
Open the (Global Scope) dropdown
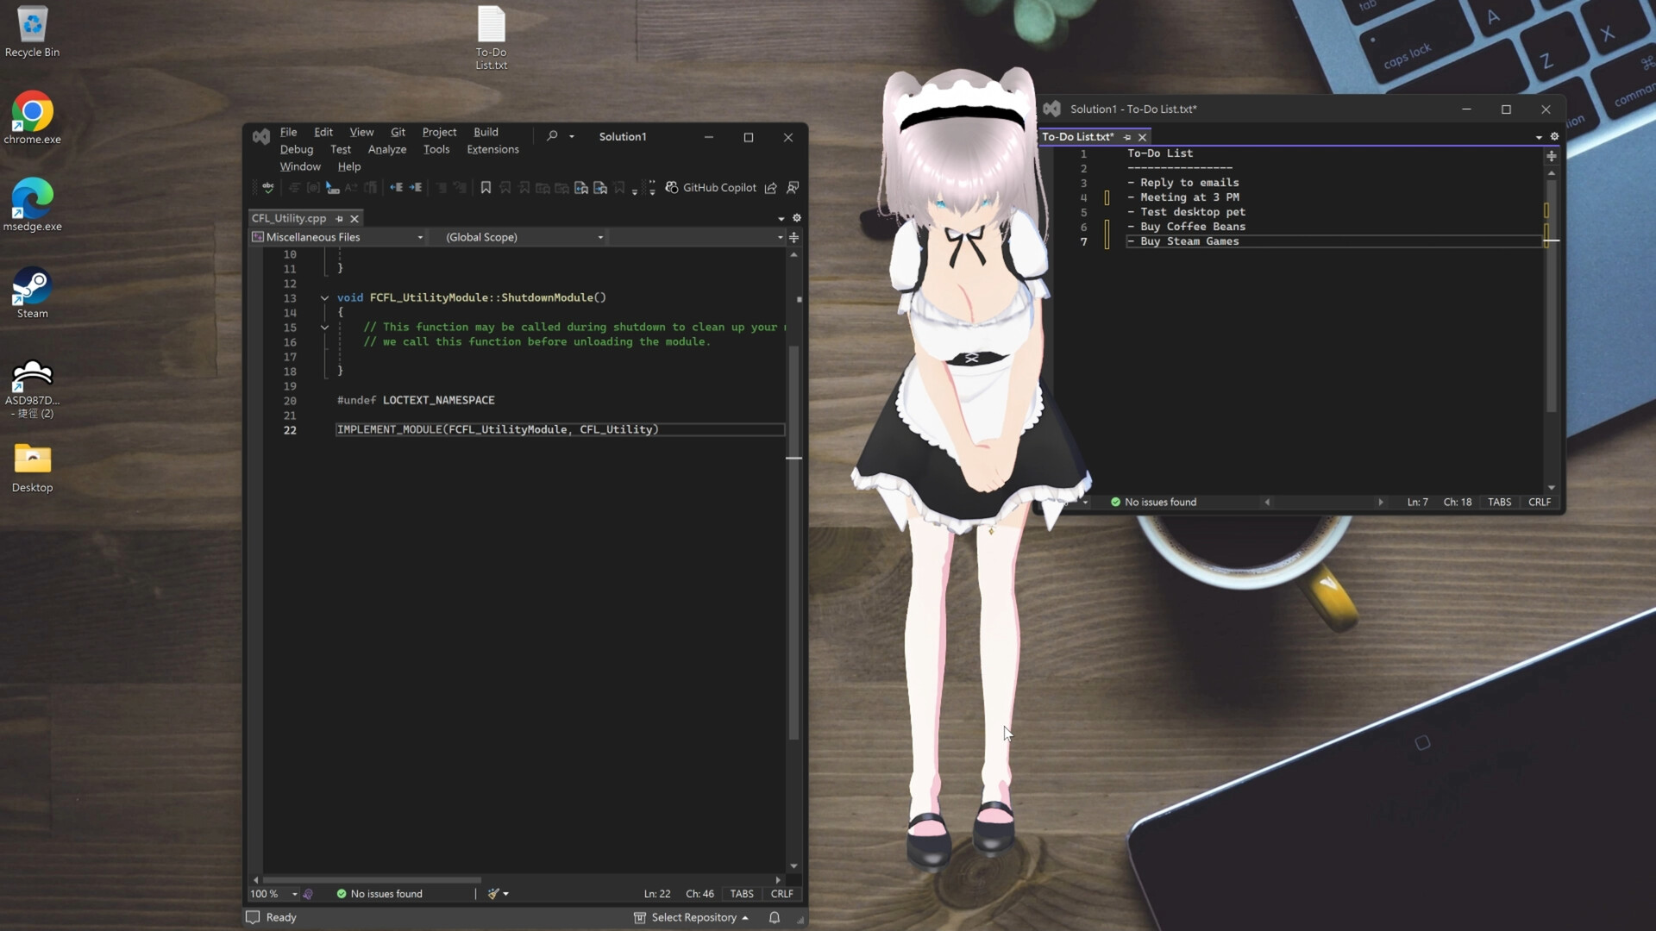(x=523, y=237)
